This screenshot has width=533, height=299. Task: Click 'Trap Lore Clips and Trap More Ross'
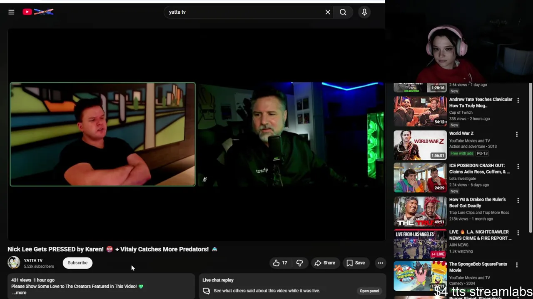[479, 213]
